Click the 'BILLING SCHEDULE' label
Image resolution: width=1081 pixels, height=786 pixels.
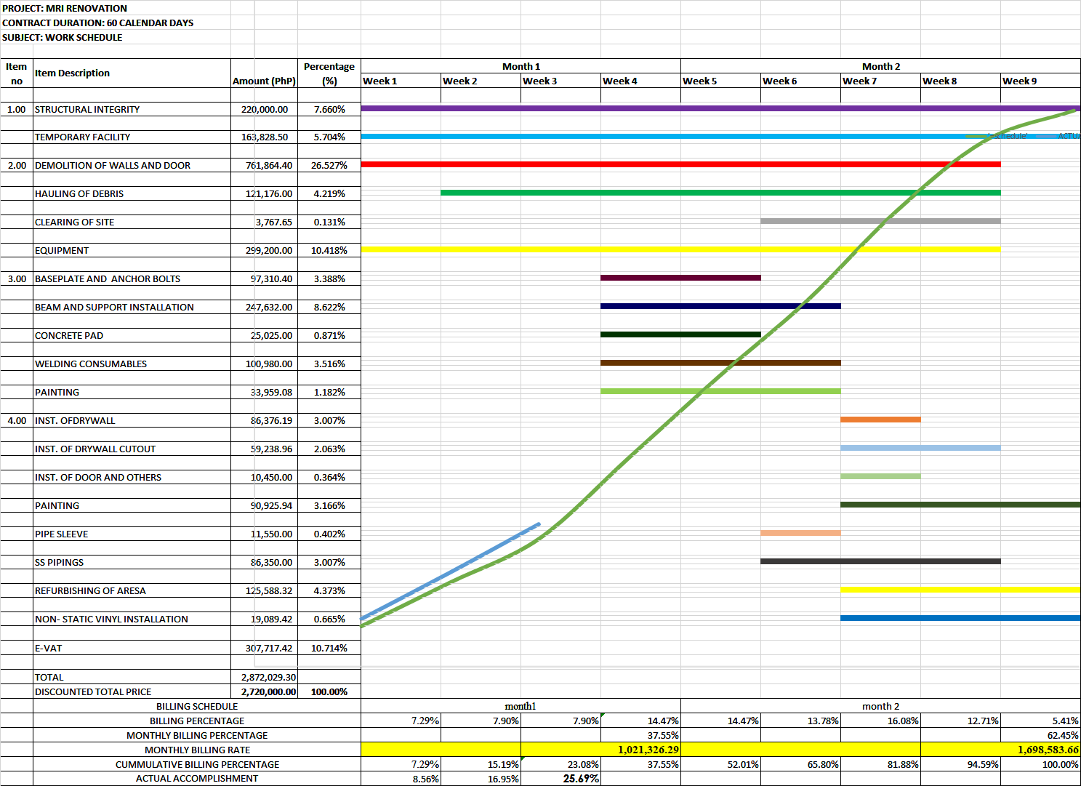click(x=197, y=706)
